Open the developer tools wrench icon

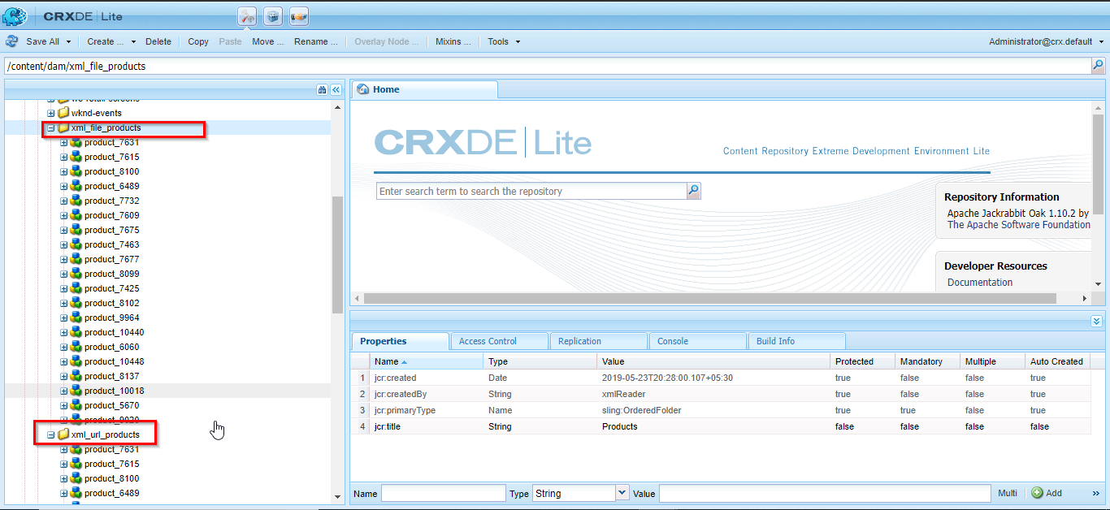tap(247, 16)
